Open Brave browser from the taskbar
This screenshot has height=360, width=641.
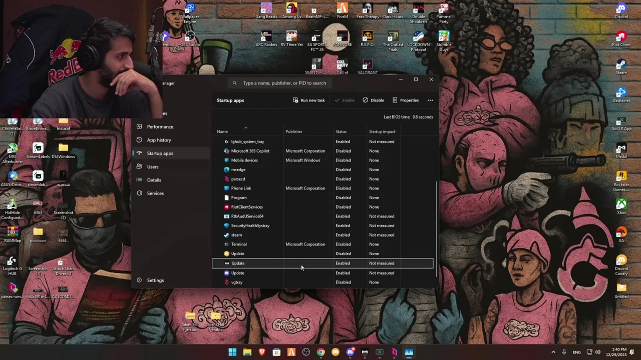pos(262,352)
